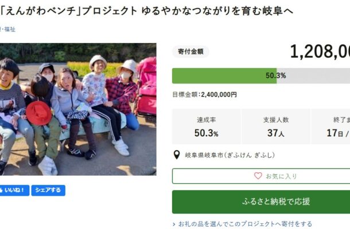Click the 目標金額 2,400,000円 text

204,94
